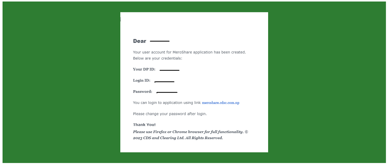390x165 pixels.
Task: Select the redacted name after Dear
Action: pos(160,41)
